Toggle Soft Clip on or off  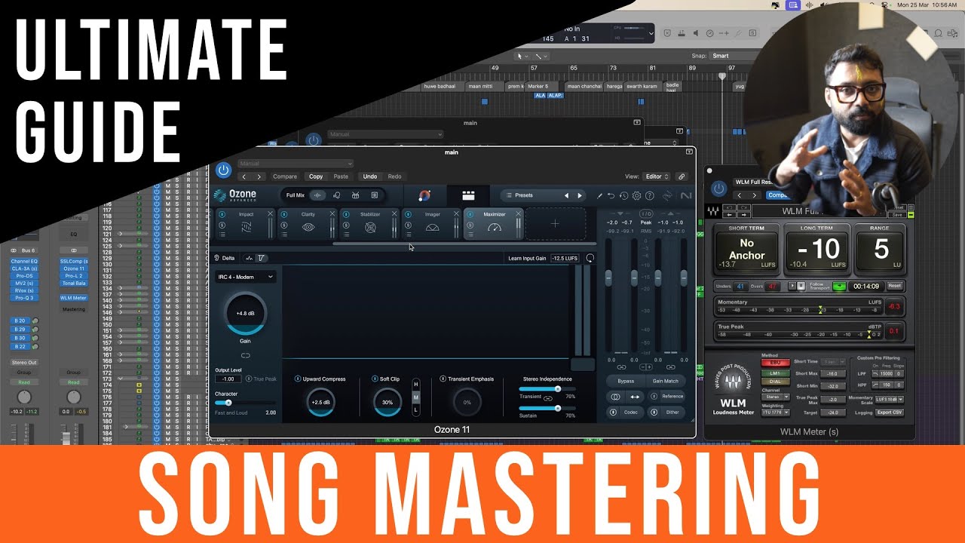pos(375,379)
